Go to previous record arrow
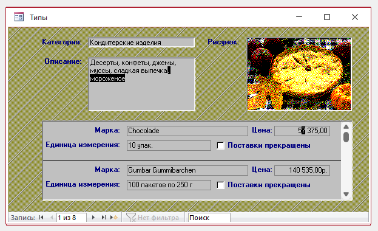This screenshot has width=378, height=231. pyautogui.click(x=52, y=218)
